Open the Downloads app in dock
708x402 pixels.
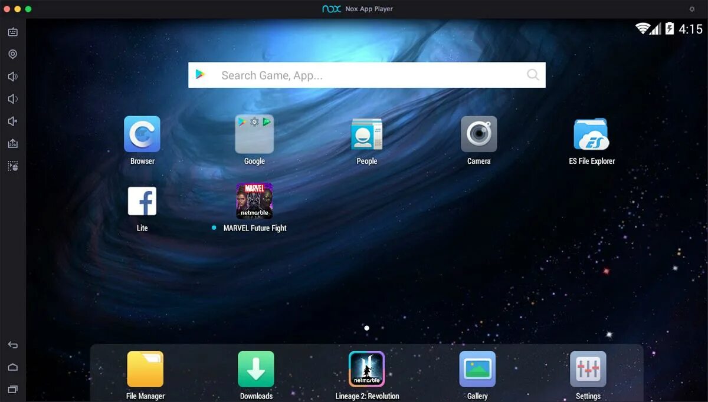click(x=256, y=369)
